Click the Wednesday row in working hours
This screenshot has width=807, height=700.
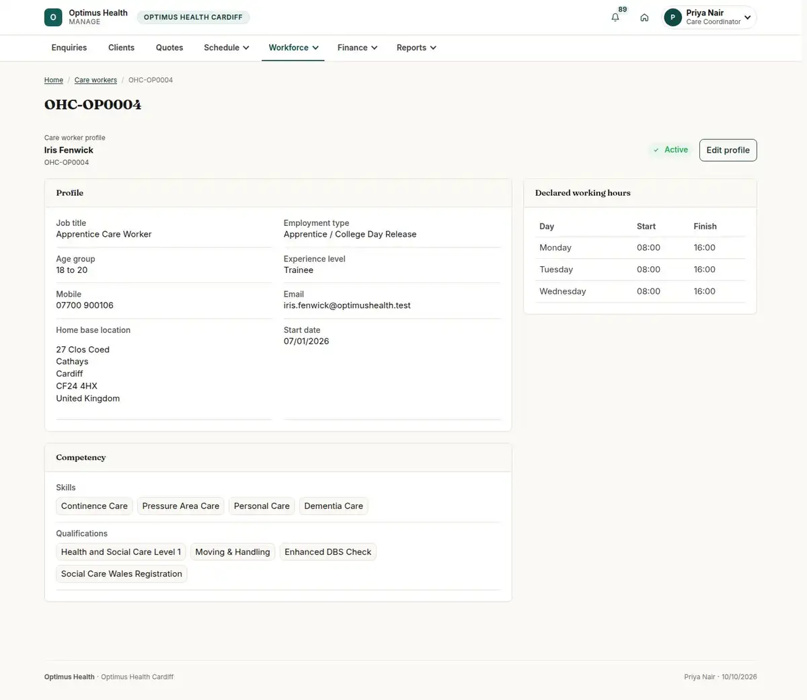pyautogui.click(x=640, y=291)
